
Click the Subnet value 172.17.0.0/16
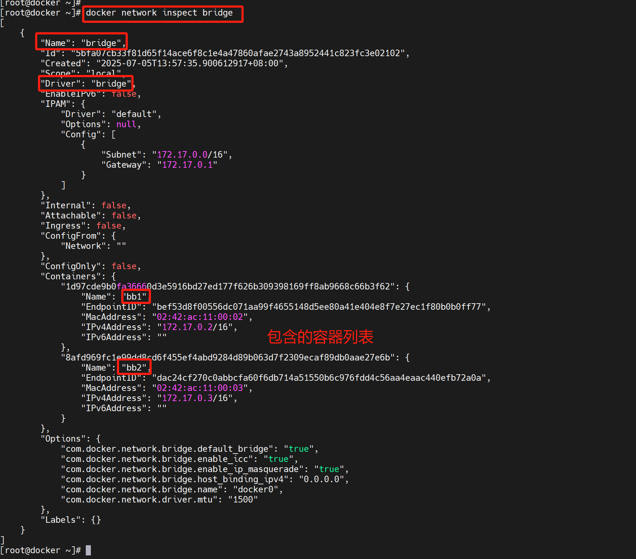coord(190,155)
